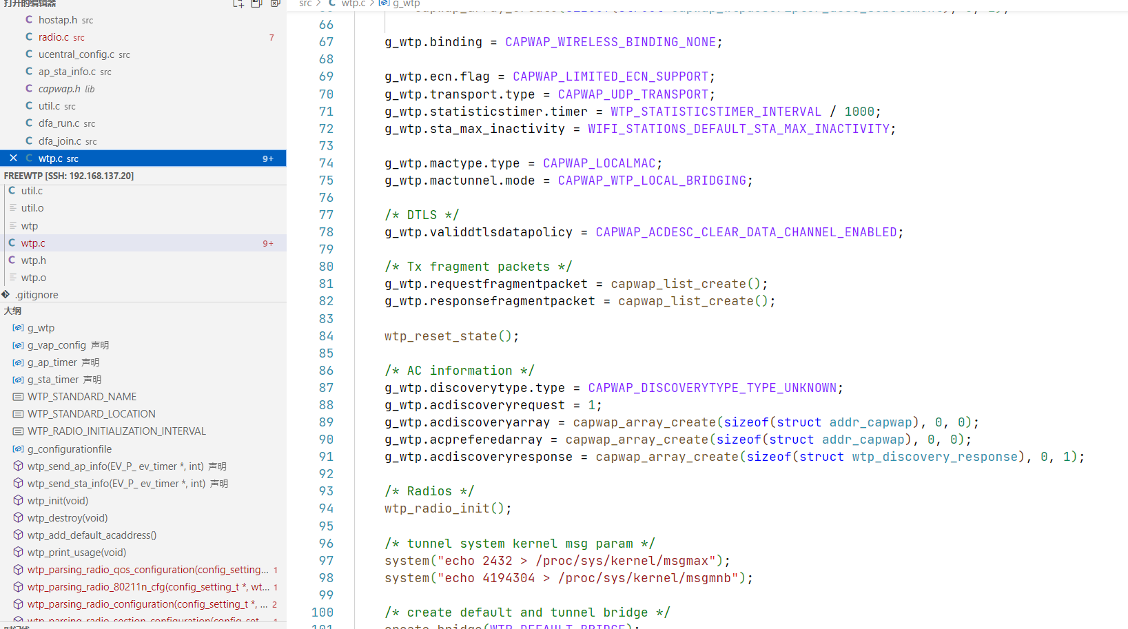Open util.c in the FREEWTP file tree
Image resolution: width=1128 pixels, height=629 pixels.
[143, 191]
